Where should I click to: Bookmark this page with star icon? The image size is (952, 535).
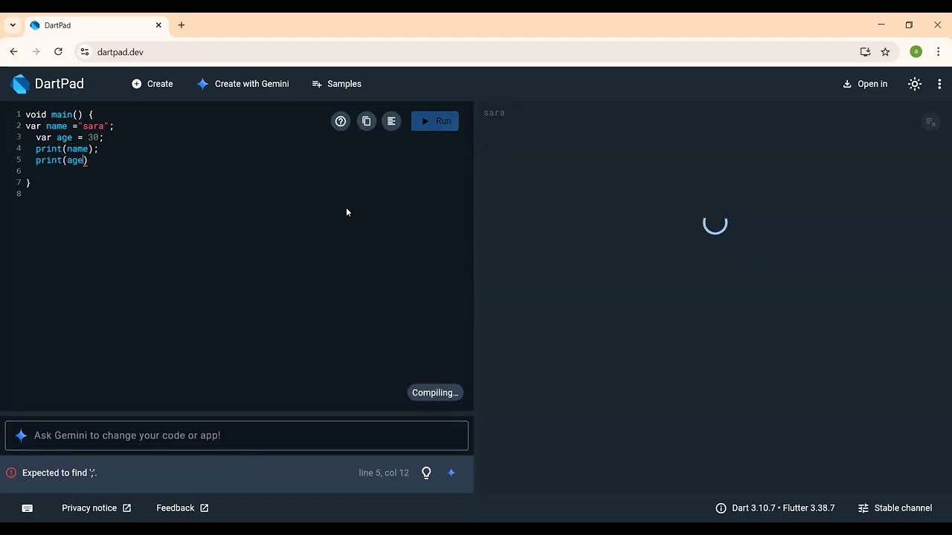pos(885,52)
